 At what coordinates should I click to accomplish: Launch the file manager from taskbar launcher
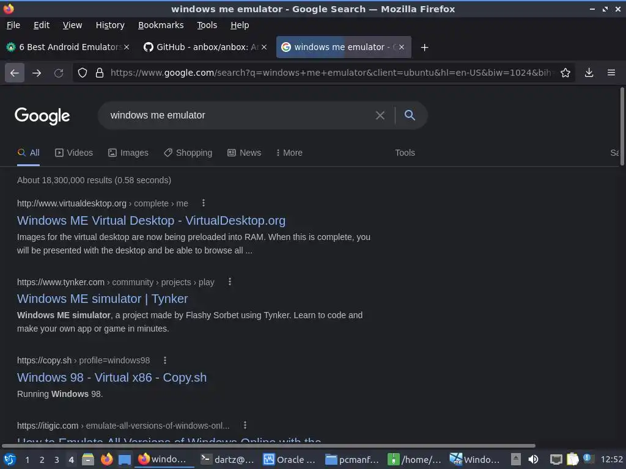click(x=88, y=459)
